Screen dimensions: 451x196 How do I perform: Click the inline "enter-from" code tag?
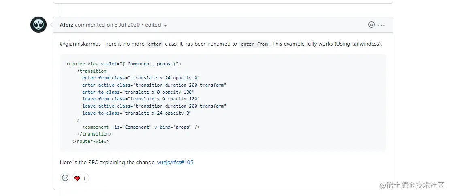(x=254, y=44)
